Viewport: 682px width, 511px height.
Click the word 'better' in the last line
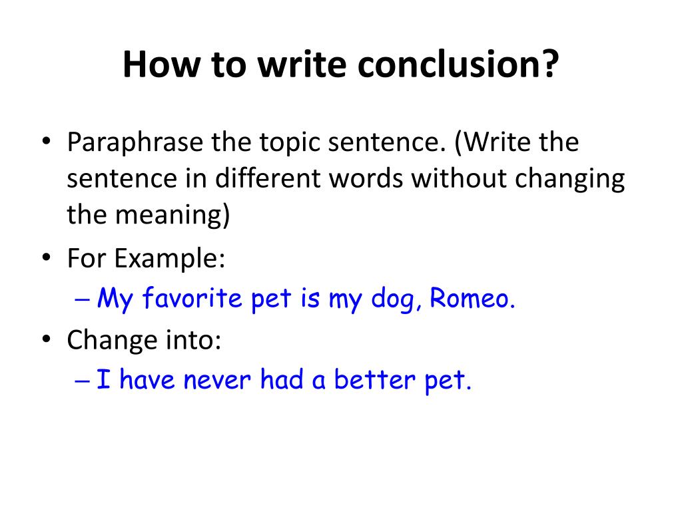(374, 379)
